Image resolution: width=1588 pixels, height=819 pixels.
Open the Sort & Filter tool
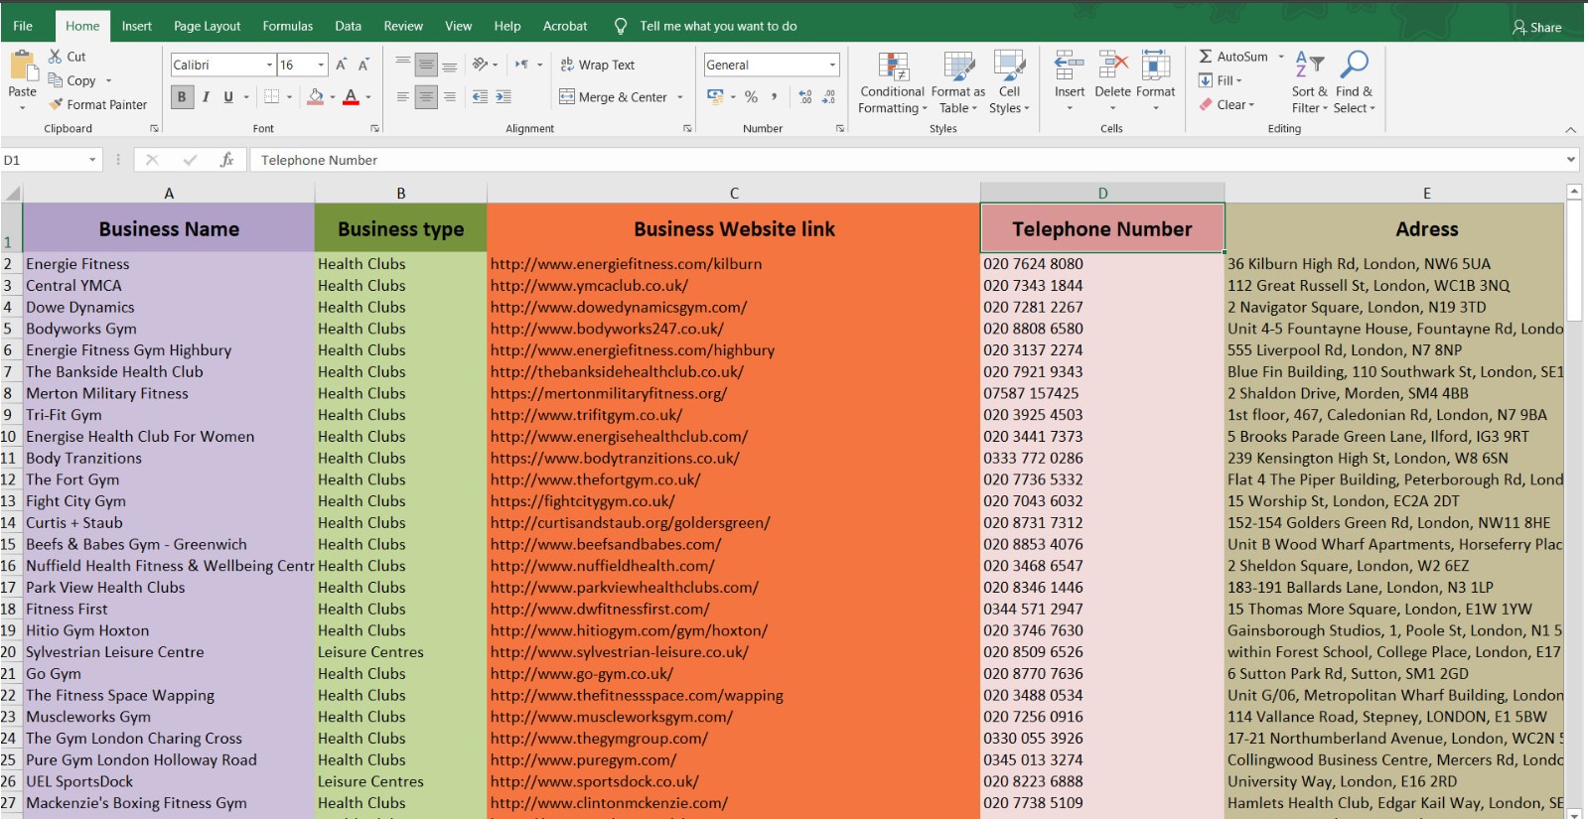tap(1309, 66)
